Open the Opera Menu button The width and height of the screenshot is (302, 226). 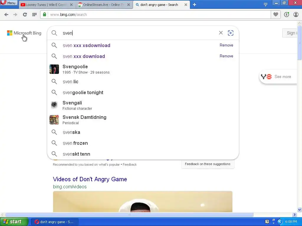(9, 3)
